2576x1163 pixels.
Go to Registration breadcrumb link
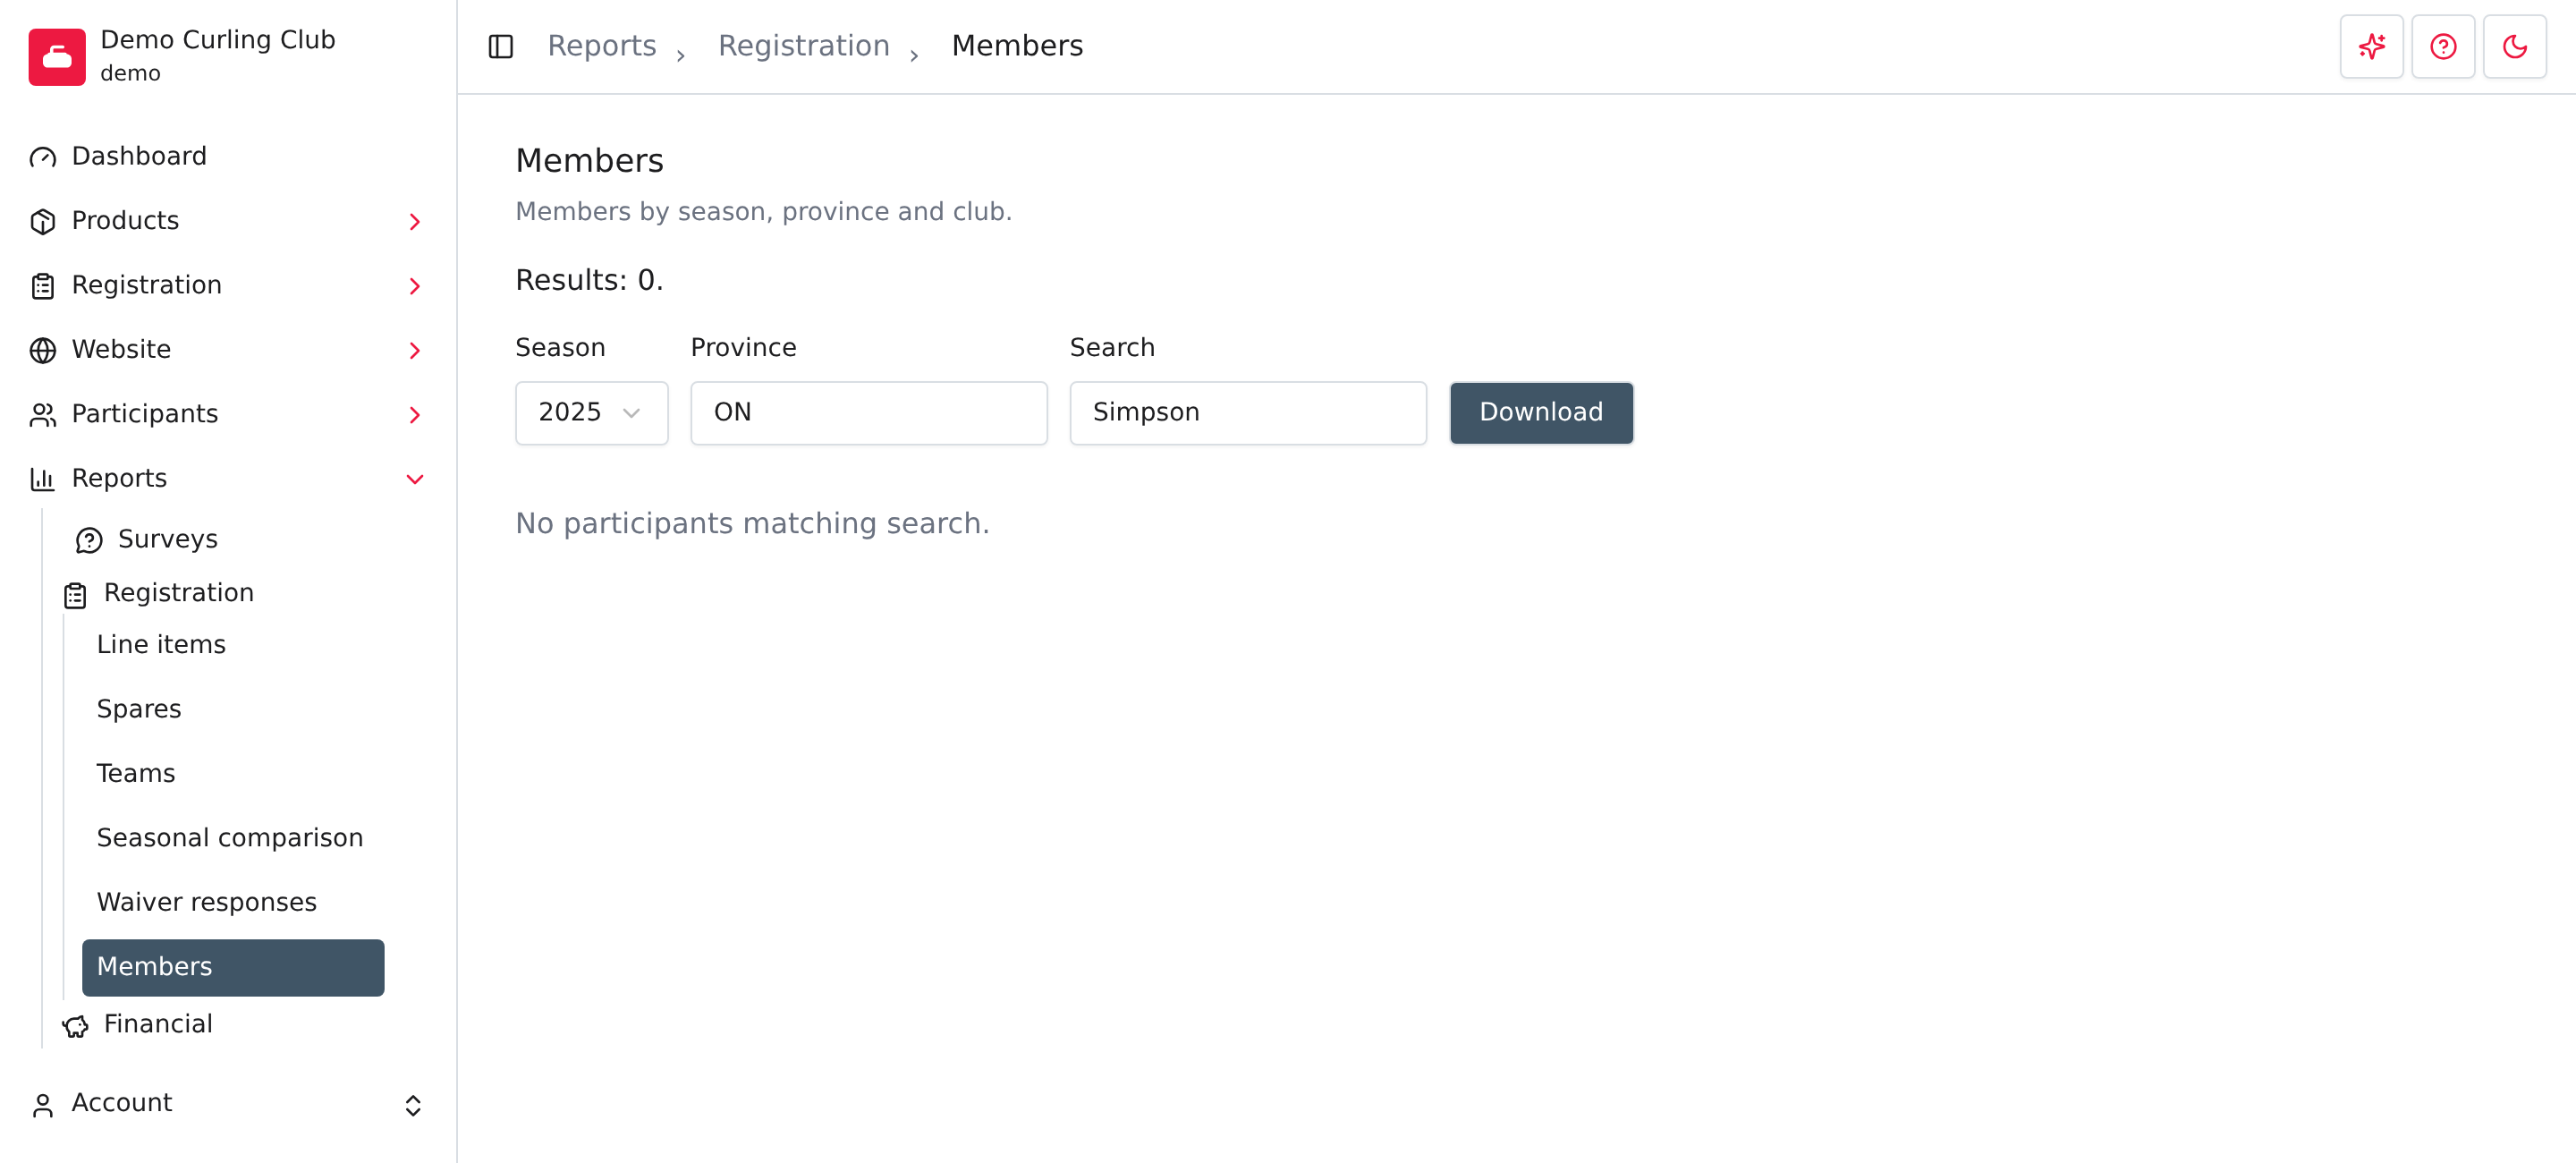click(804, 46)
